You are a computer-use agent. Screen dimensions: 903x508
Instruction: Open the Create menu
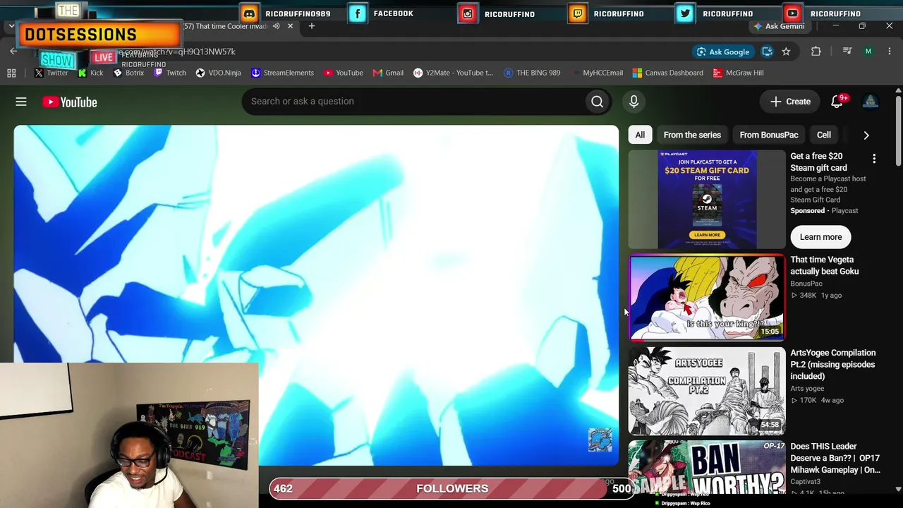(790, 102)
